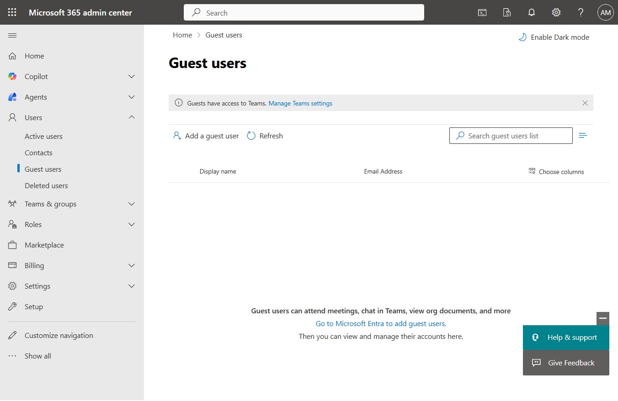Expand the Billing section chevron

pos(132,266)
